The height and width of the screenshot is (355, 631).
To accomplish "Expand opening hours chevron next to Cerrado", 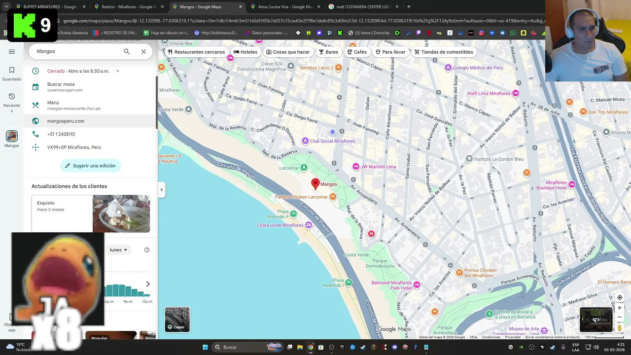I will click(117, 71).
